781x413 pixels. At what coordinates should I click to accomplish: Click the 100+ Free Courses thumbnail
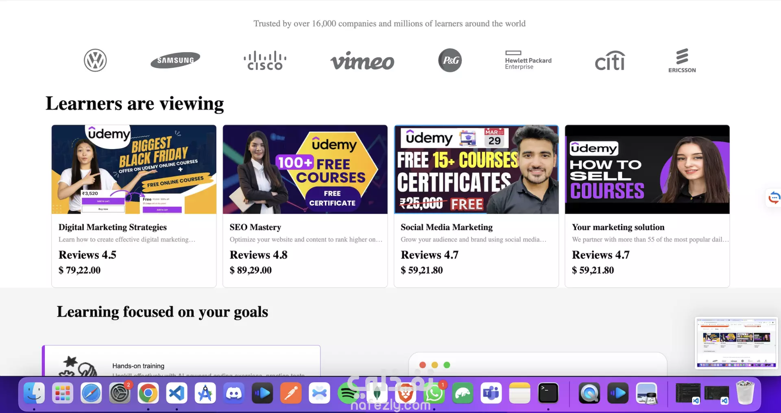coord(305,169)
